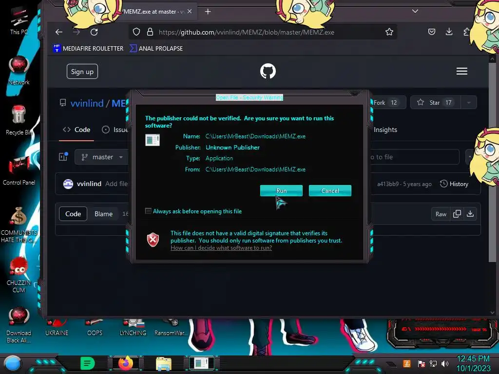The height and width of the screenshot is (374, 499).
Task: Open How can I decide what software link
Action: [x=221, y=248]
